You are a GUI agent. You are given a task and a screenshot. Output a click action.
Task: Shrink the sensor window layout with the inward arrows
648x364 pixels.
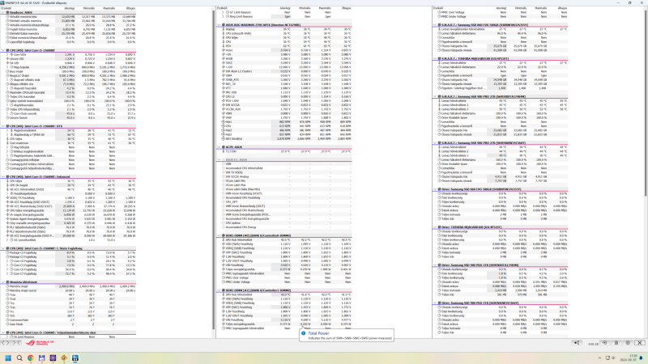15,342
